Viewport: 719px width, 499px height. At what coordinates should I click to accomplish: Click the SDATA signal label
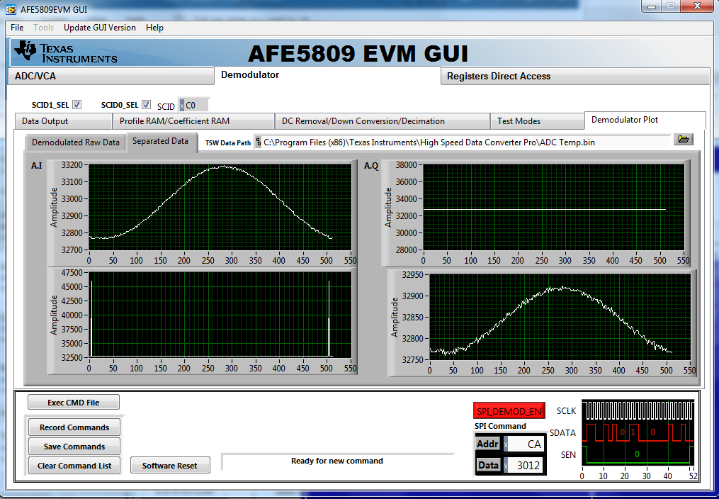point(562,432)
